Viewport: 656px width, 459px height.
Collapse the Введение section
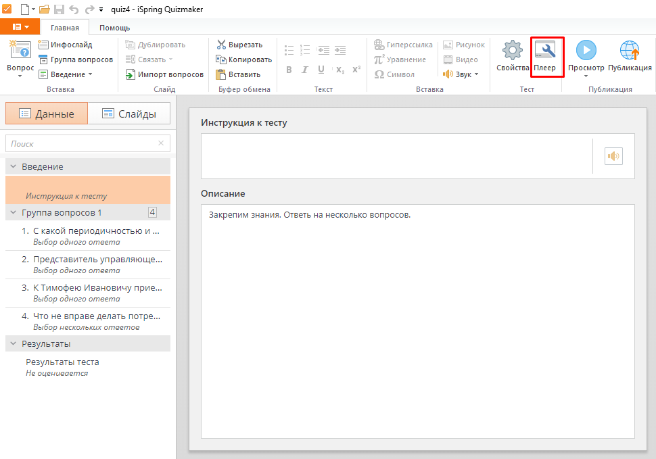tap(13, 166)
